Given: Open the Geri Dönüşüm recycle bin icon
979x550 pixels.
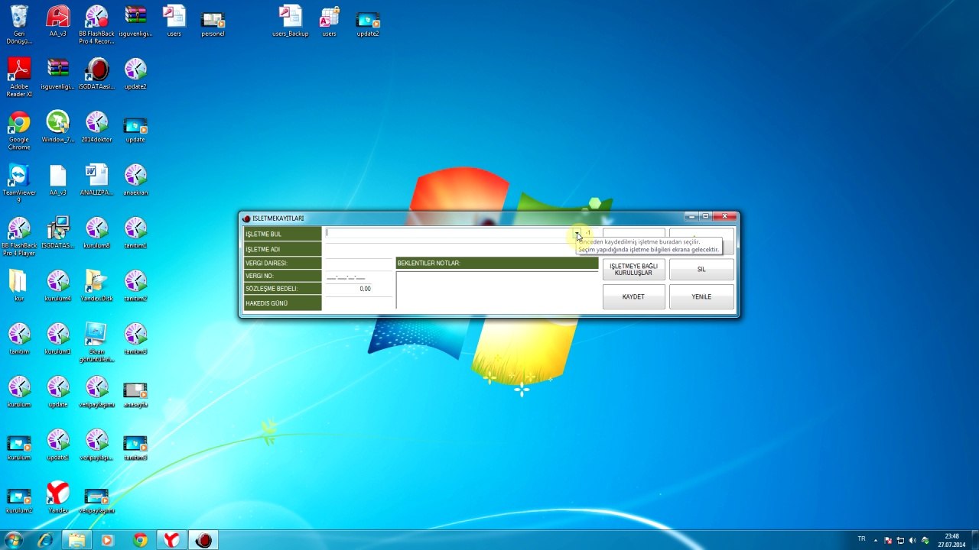Looking at the screenshot, I should [x=19, y=24].
